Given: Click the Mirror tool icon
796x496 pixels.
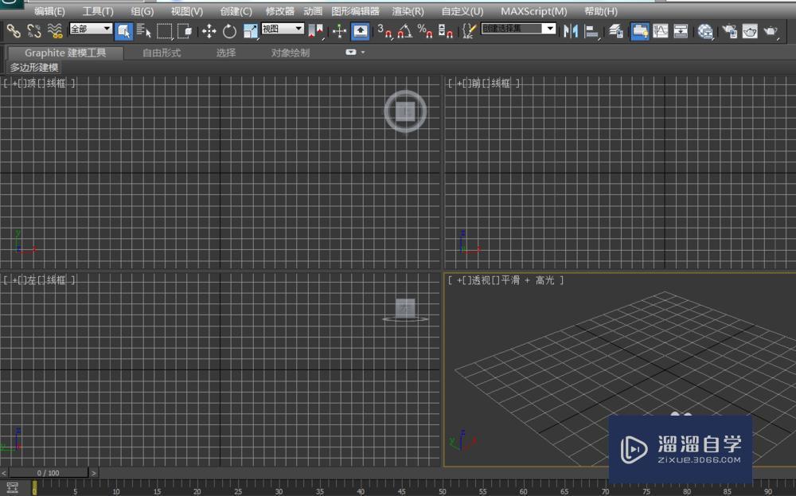Looking at the screenshot, I should click(572, 31).
